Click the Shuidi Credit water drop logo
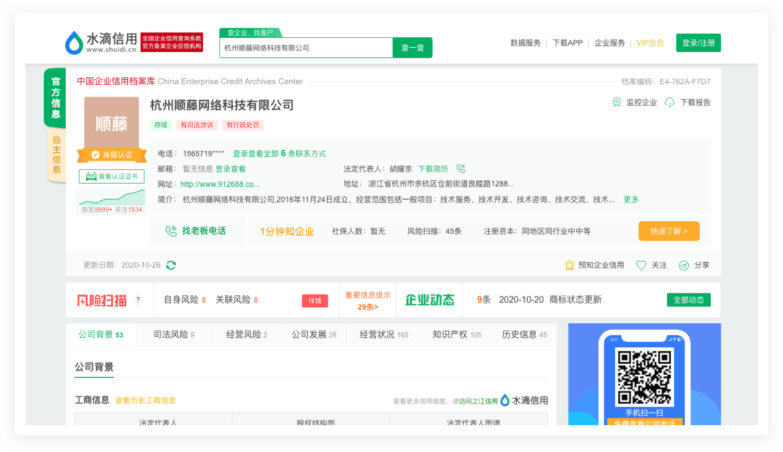This screenshot has height=452, width=783. pyautogui.click(x=74, y=43)
